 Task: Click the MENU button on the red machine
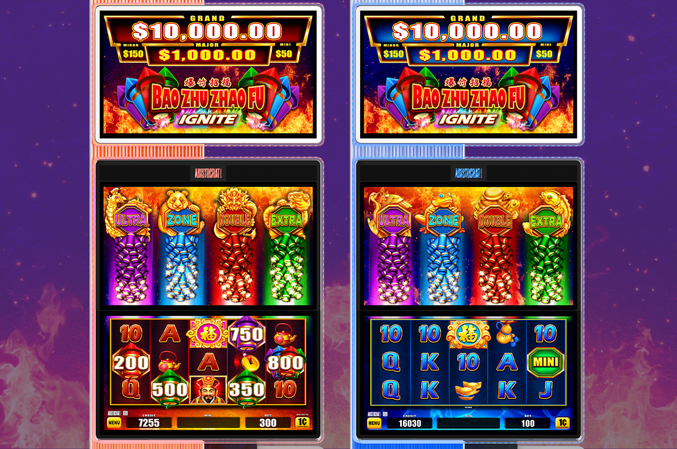click(114, 422)
